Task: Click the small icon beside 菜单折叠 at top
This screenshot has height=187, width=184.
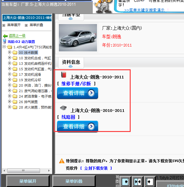Action: coord(26,25)
